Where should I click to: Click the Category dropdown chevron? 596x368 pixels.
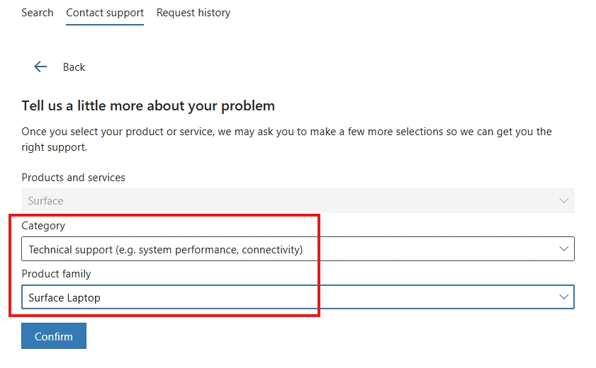[563, 249]
